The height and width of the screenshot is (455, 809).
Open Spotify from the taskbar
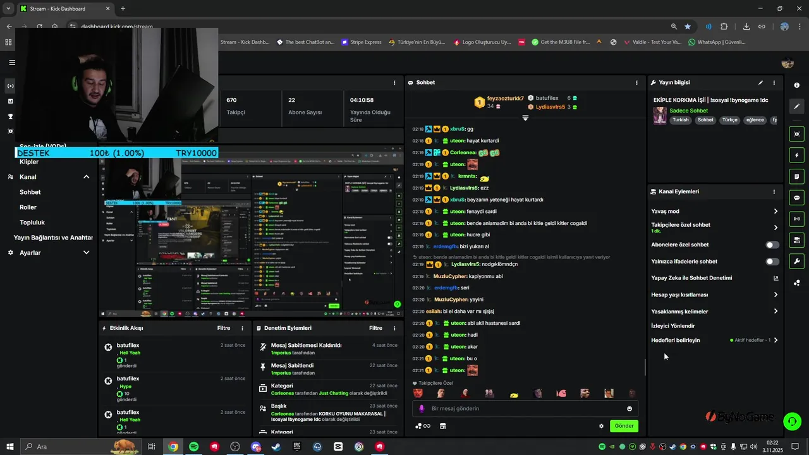(194, 446)
